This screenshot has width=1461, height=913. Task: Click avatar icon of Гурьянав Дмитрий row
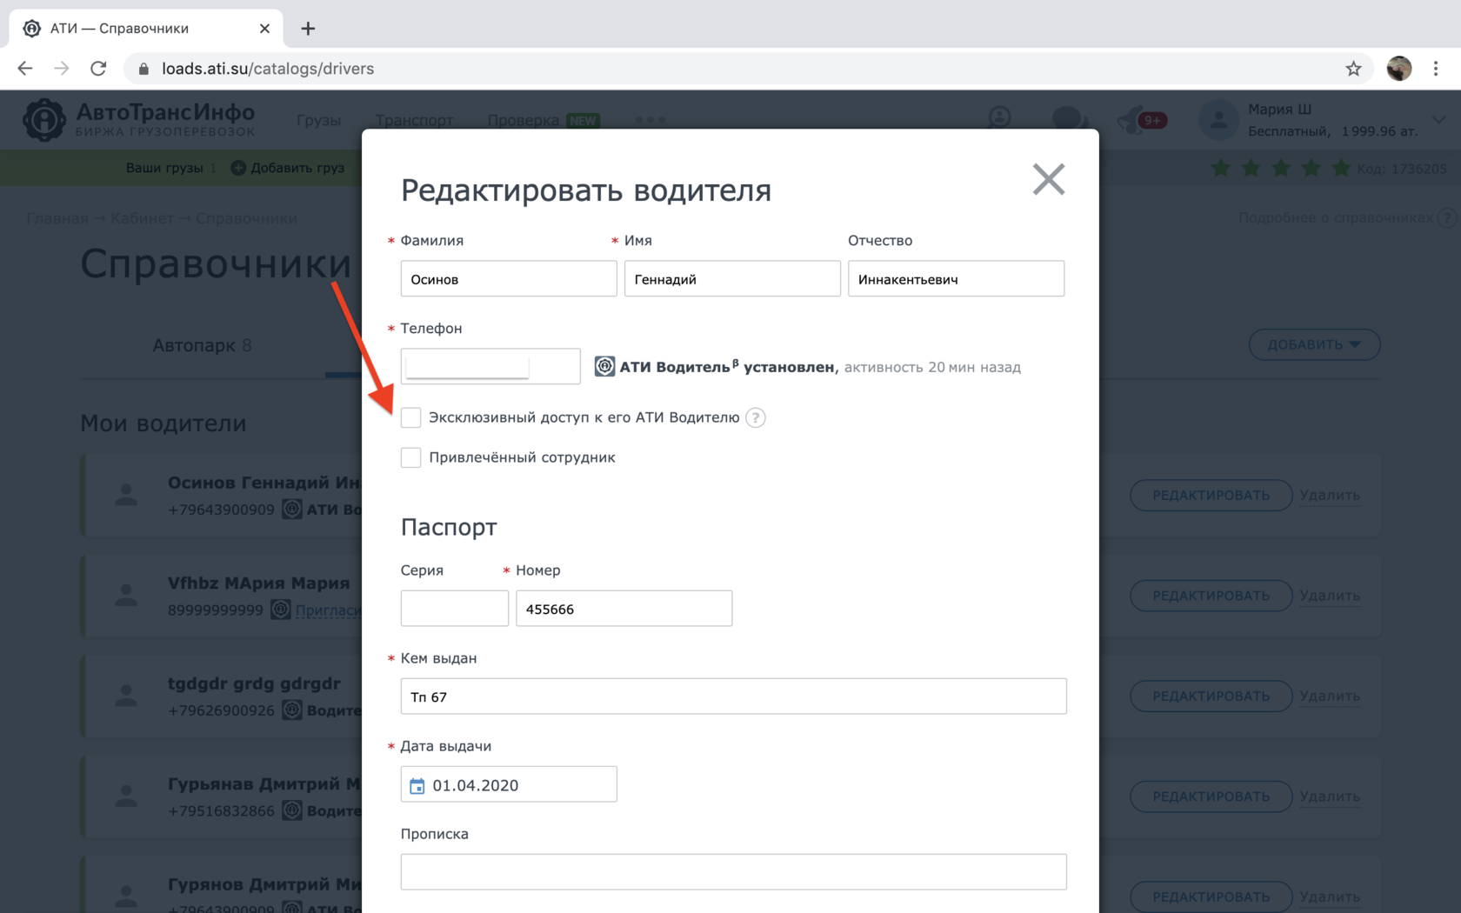pyautogui.click(x=126, y=796)
